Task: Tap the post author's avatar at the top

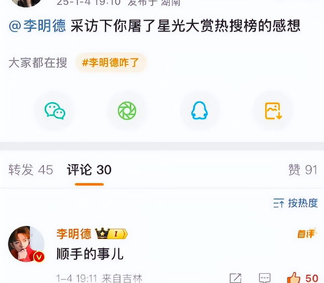Action: [26, 2]
